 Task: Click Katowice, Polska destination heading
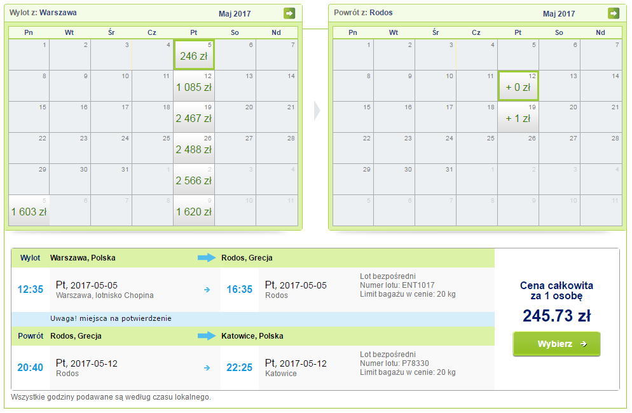coord(252,336)
